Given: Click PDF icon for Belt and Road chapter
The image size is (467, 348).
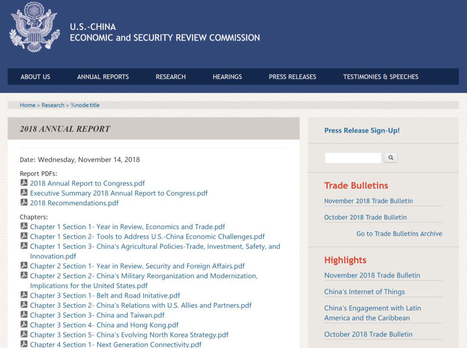Looking at the screenshot, I should point(24,295).
